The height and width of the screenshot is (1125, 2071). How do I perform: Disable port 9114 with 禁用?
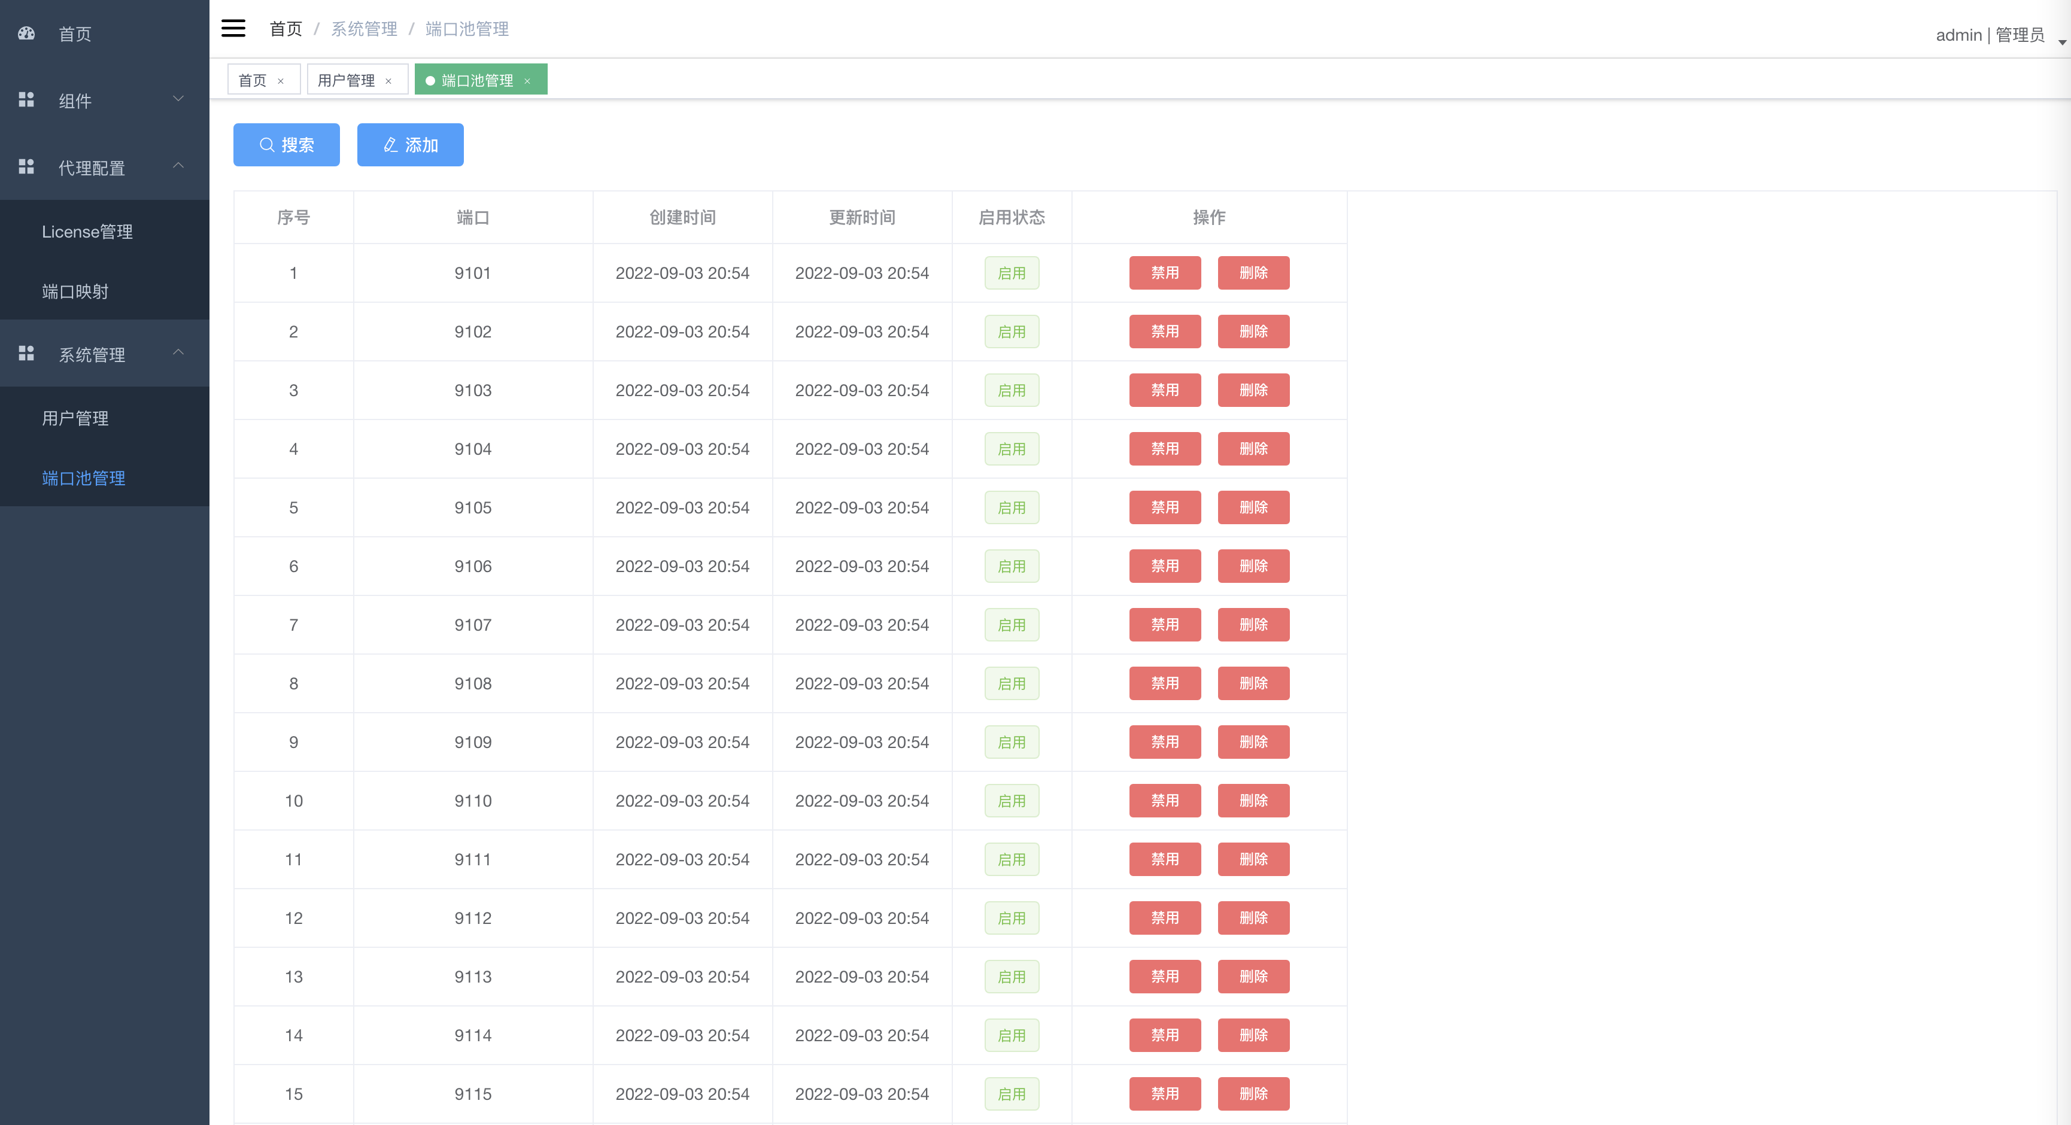point(1165,1035)
